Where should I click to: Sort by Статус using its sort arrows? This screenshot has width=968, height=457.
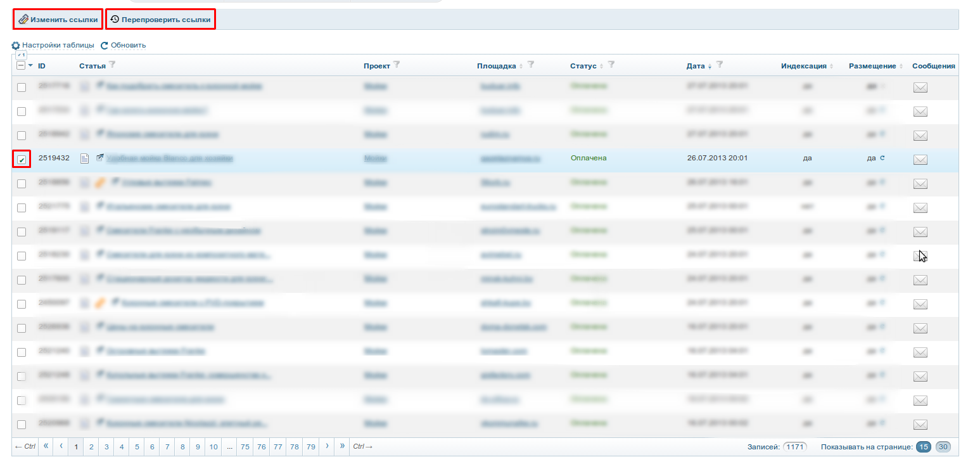602,66
